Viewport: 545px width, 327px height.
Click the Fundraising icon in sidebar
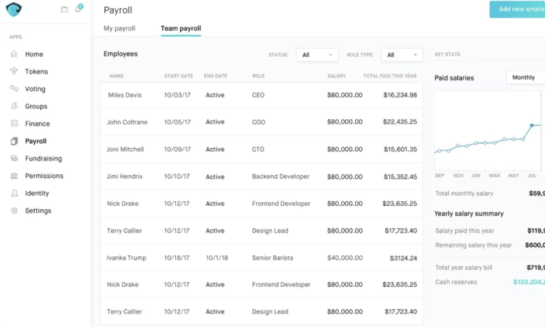pyautogui.click(x=14, y=158)
